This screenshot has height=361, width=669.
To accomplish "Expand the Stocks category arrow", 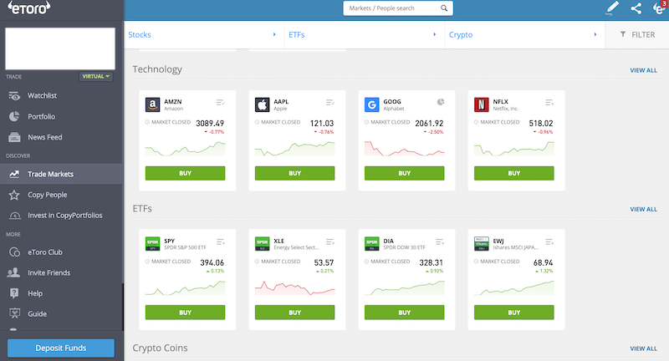I will [x=274, y=34].
